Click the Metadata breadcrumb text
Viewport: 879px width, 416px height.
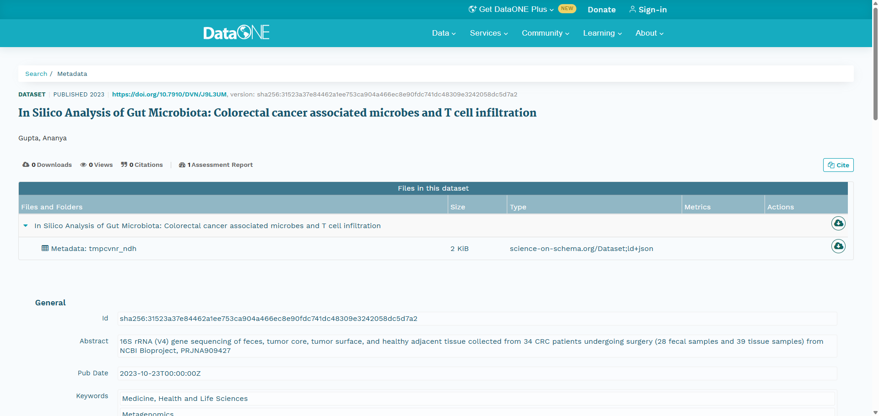coord(72,74)
